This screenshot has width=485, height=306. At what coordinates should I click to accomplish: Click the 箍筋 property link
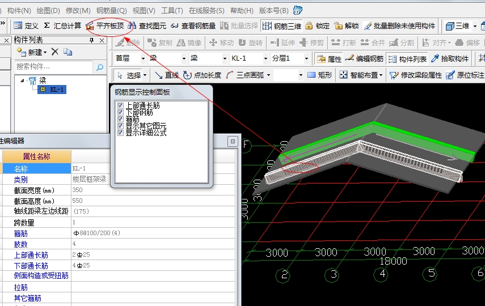(x=21, y=233)
